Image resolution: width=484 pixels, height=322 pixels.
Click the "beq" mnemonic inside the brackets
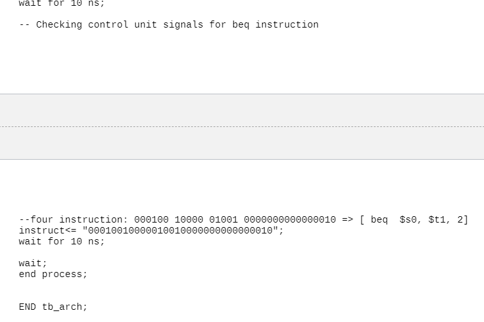pos(379,220)
